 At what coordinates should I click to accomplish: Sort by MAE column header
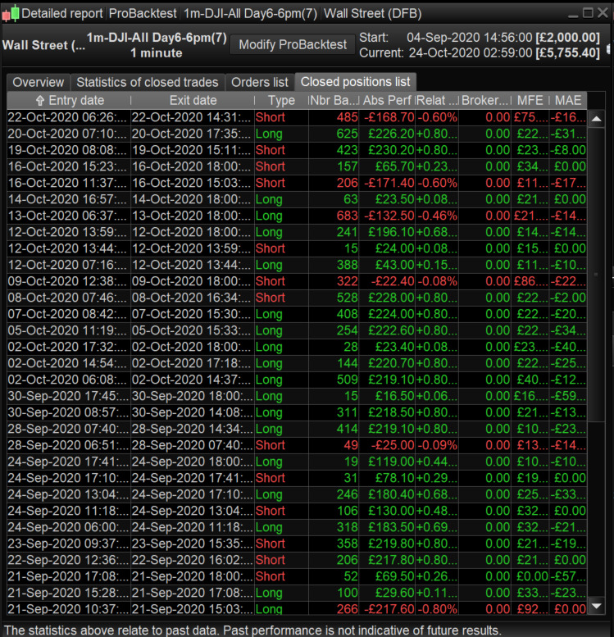point(568,100)
